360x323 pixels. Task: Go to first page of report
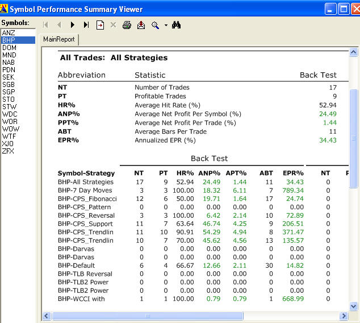45,25
